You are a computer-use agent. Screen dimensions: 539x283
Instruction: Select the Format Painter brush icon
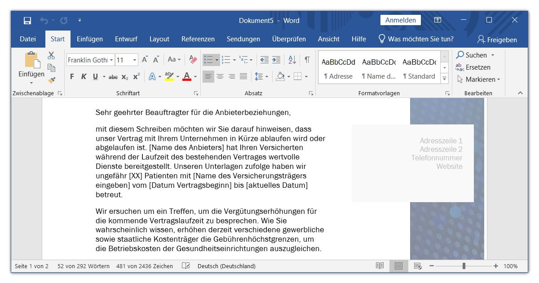pyautogui.click(x=52, y=80)
